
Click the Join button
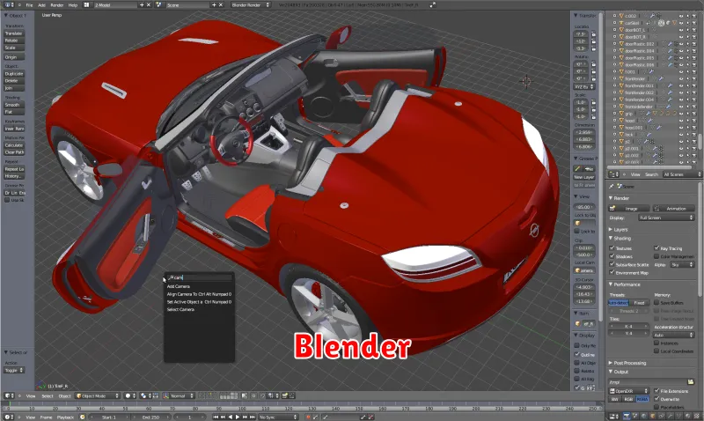pyautogui.click(x=14, y=88)
